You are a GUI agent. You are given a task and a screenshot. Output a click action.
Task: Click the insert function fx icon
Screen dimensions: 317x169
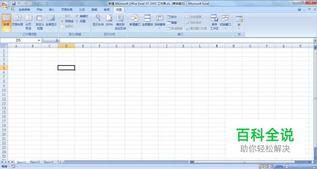tap(57, 40)
